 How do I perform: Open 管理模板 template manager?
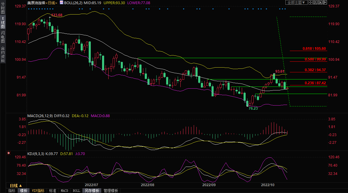(x=111, y=191)
